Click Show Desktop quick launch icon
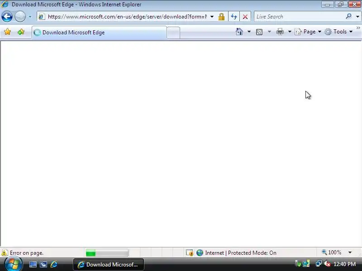Image resolution: width=362 pixels, height=271 pixels. pos(33,264)
